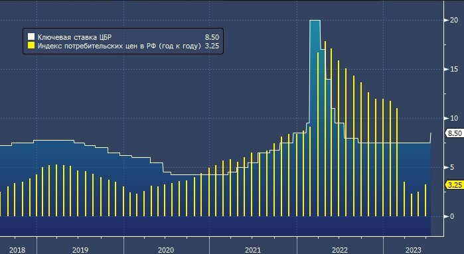
Task: Click the tallest yellow inflation bar in 2022
Action: [x=325, y=129]
